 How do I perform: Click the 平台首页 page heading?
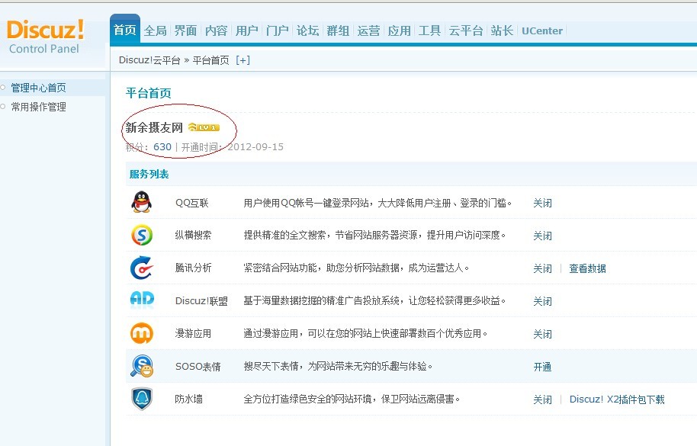pos(149,93)
